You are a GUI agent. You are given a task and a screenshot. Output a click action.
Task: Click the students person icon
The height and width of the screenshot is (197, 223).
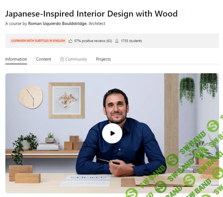pos(117,41)
